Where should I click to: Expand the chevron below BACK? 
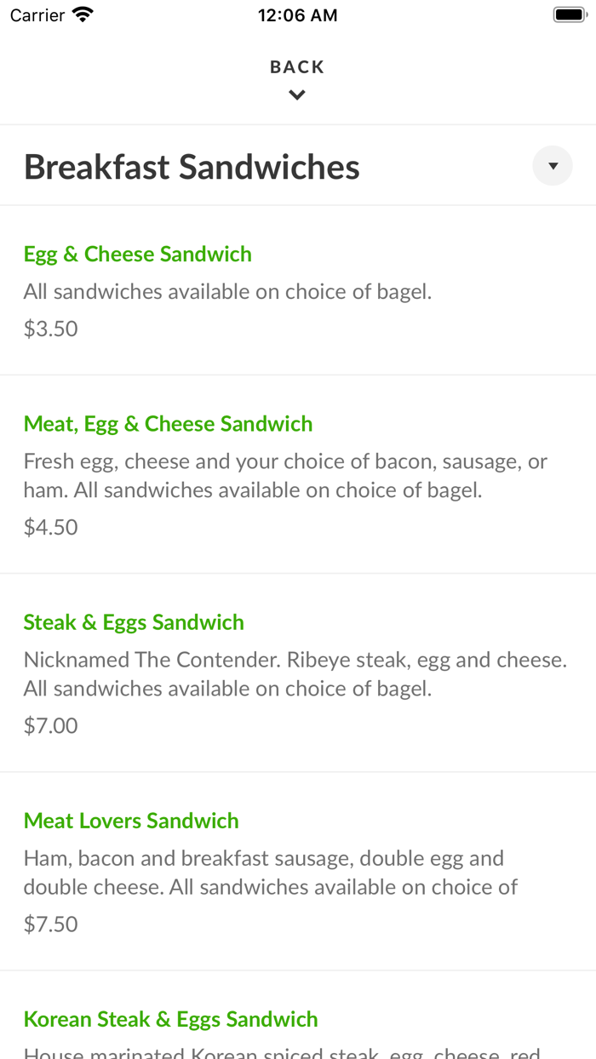(296, 94)
